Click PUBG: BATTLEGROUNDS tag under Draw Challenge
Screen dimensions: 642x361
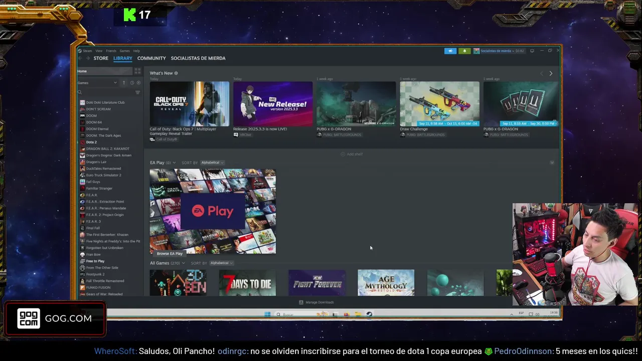coord(424,135)
